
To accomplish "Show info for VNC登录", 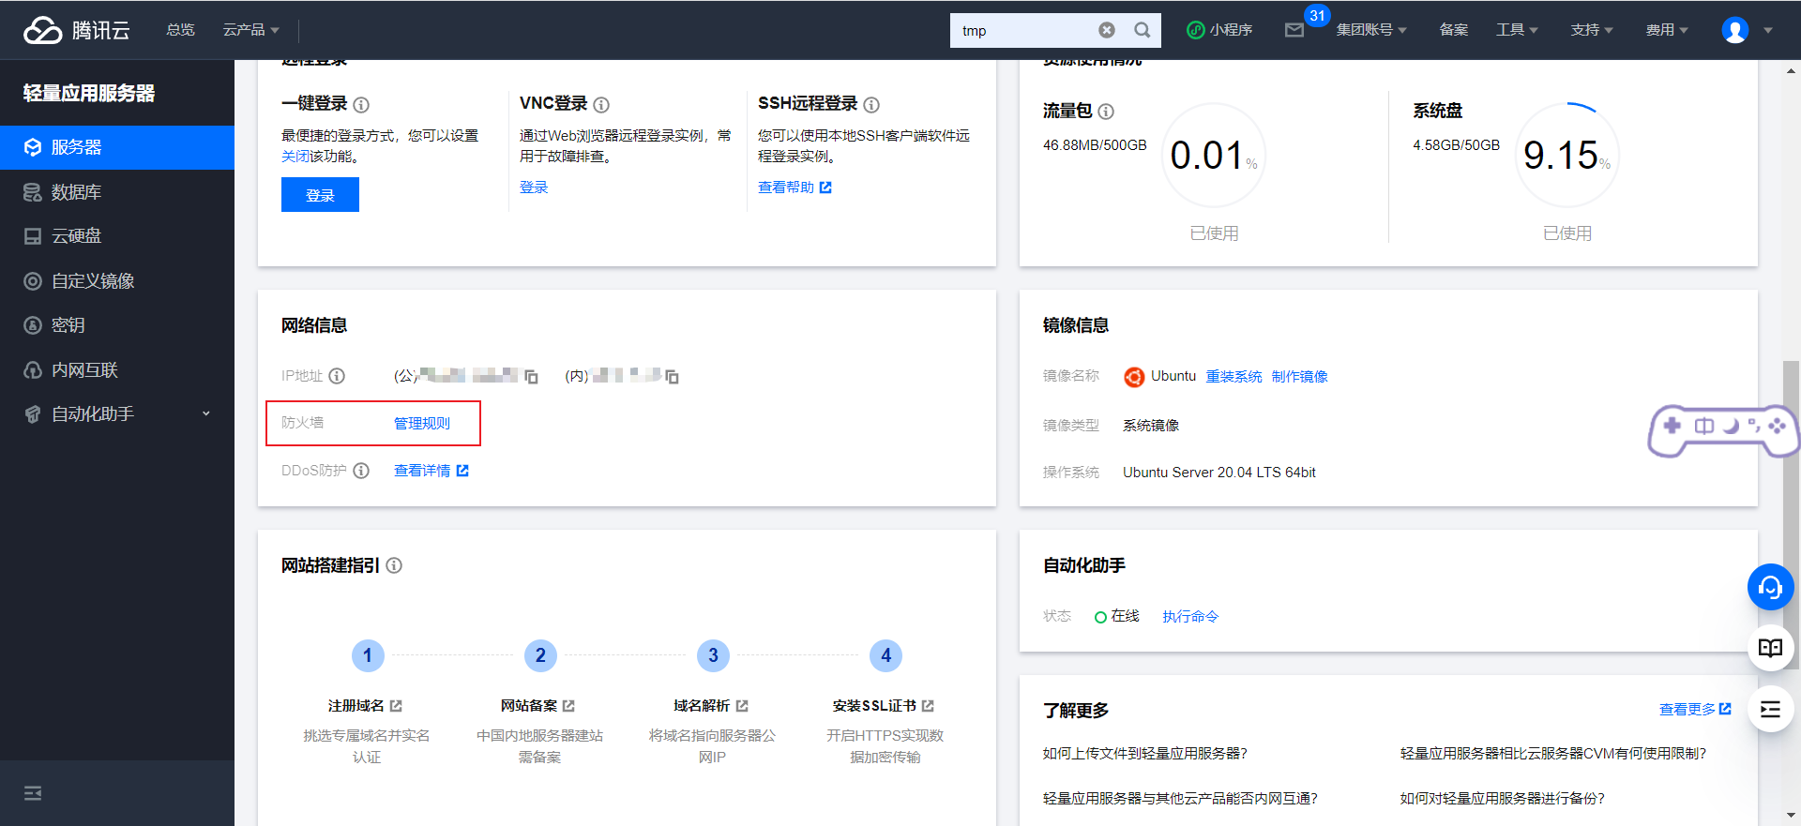I will [x=601, y=105].
